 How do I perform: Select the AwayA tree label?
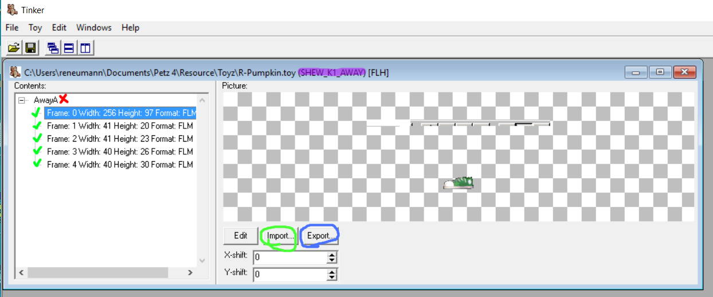pyautogui.click(x=46, y=100)
